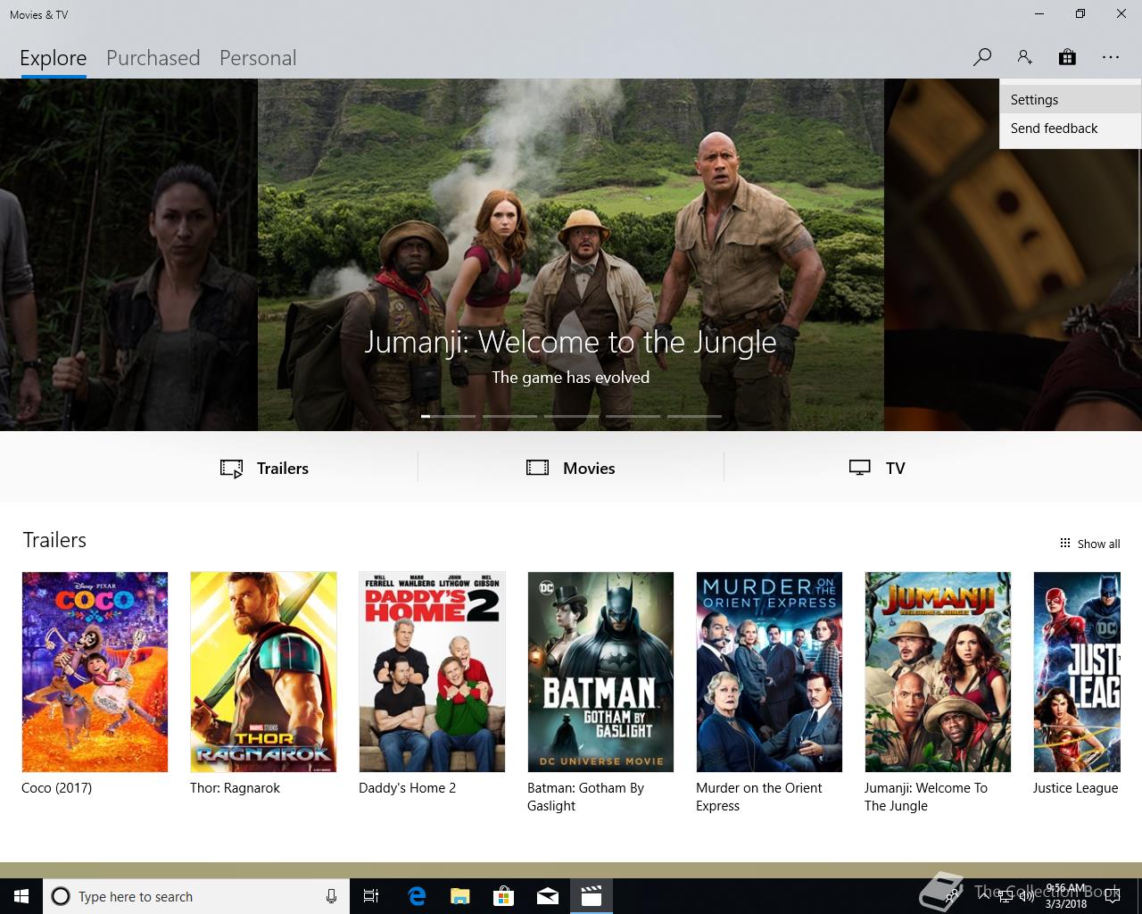Open the Personal tab
This screenshot has height=914, width=1142.
(x=258, y=58)
